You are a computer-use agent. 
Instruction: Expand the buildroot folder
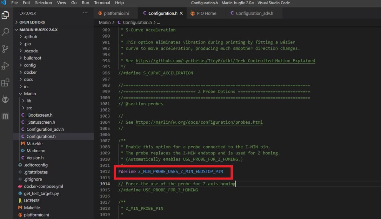point(32,58)
